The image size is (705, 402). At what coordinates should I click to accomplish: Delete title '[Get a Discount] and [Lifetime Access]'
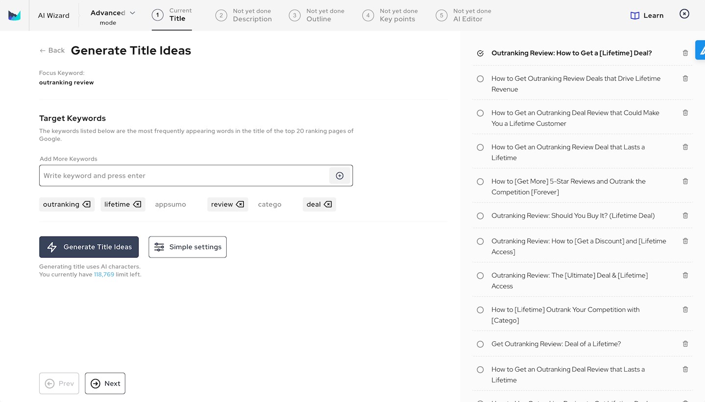[x=685, y=241]
